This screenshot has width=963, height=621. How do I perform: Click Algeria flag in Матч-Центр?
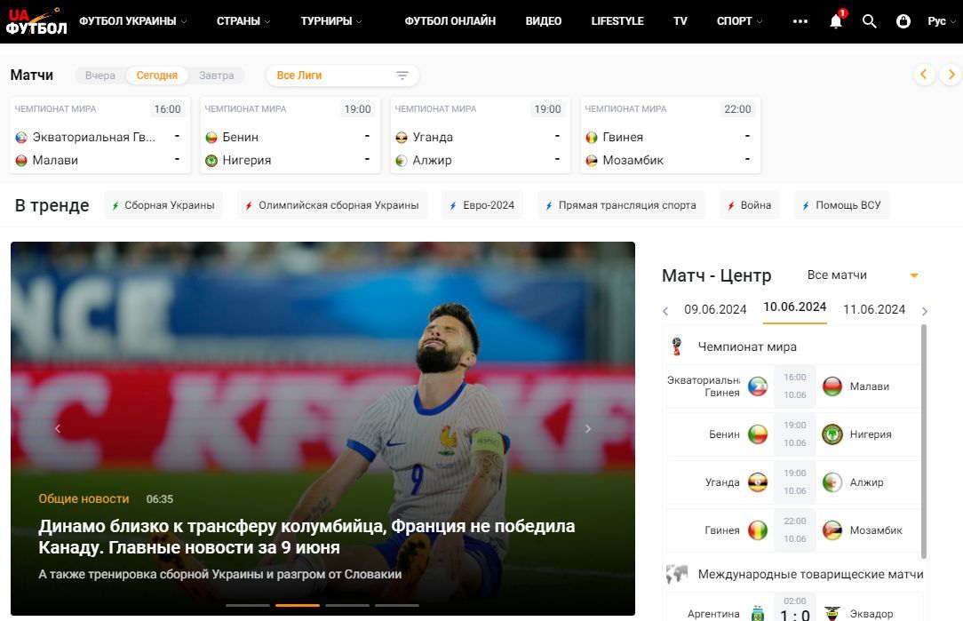[832, 482]
